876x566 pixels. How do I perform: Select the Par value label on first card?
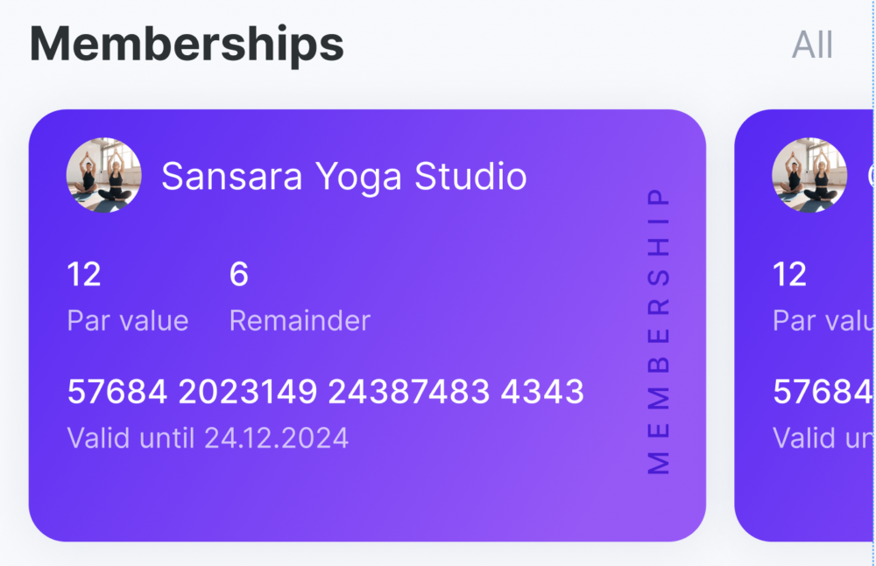coord(128,321)
